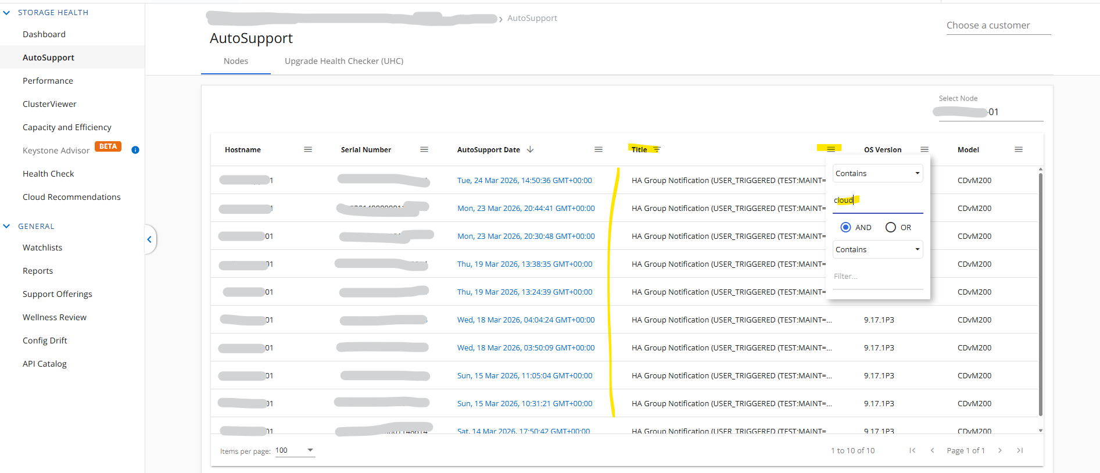Open Choose a customer dropdown
1100x473 pixels.
tap(998, 26)
